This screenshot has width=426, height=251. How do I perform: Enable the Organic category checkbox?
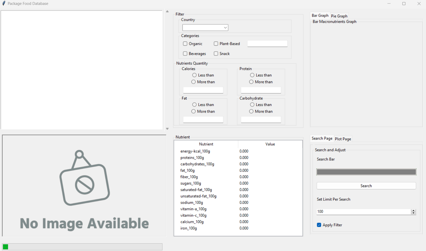tap(185, 44)
